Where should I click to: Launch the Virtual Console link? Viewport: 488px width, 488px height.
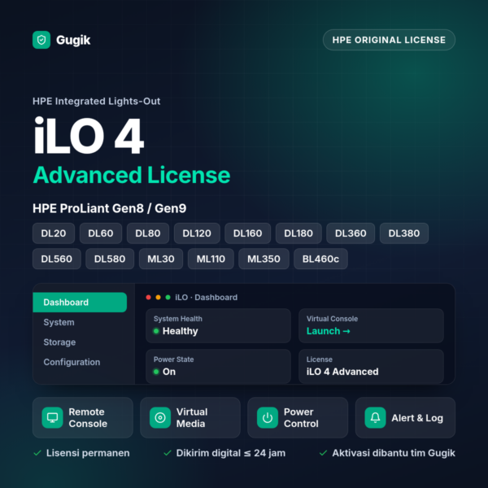click(329, 331)
